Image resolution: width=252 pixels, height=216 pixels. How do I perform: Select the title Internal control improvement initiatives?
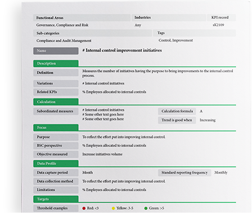(x=122, y=50)
